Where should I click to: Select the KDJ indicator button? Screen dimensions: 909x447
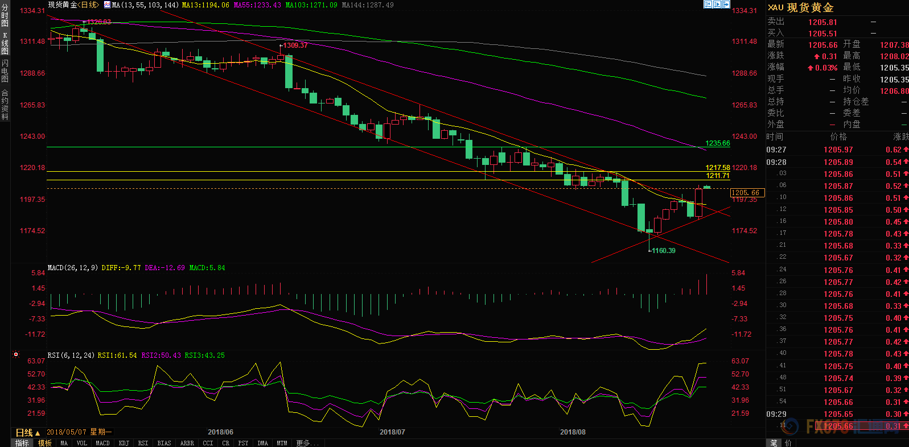[x=124, y=443]
